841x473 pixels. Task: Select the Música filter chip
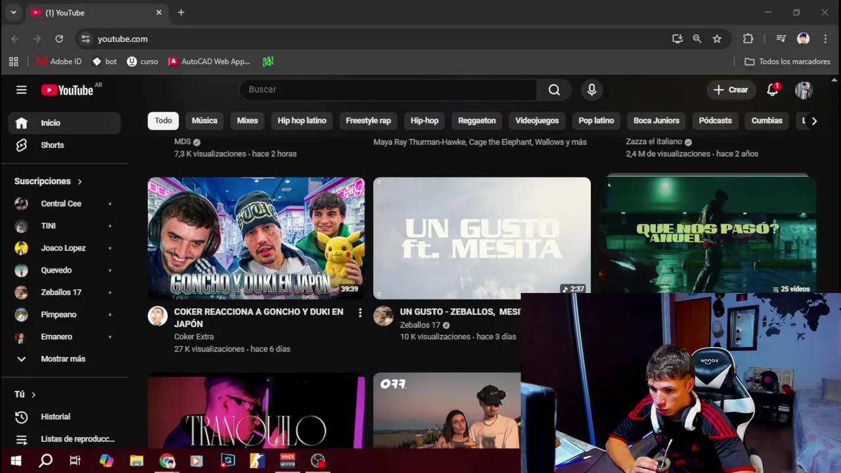click(204, 121)
